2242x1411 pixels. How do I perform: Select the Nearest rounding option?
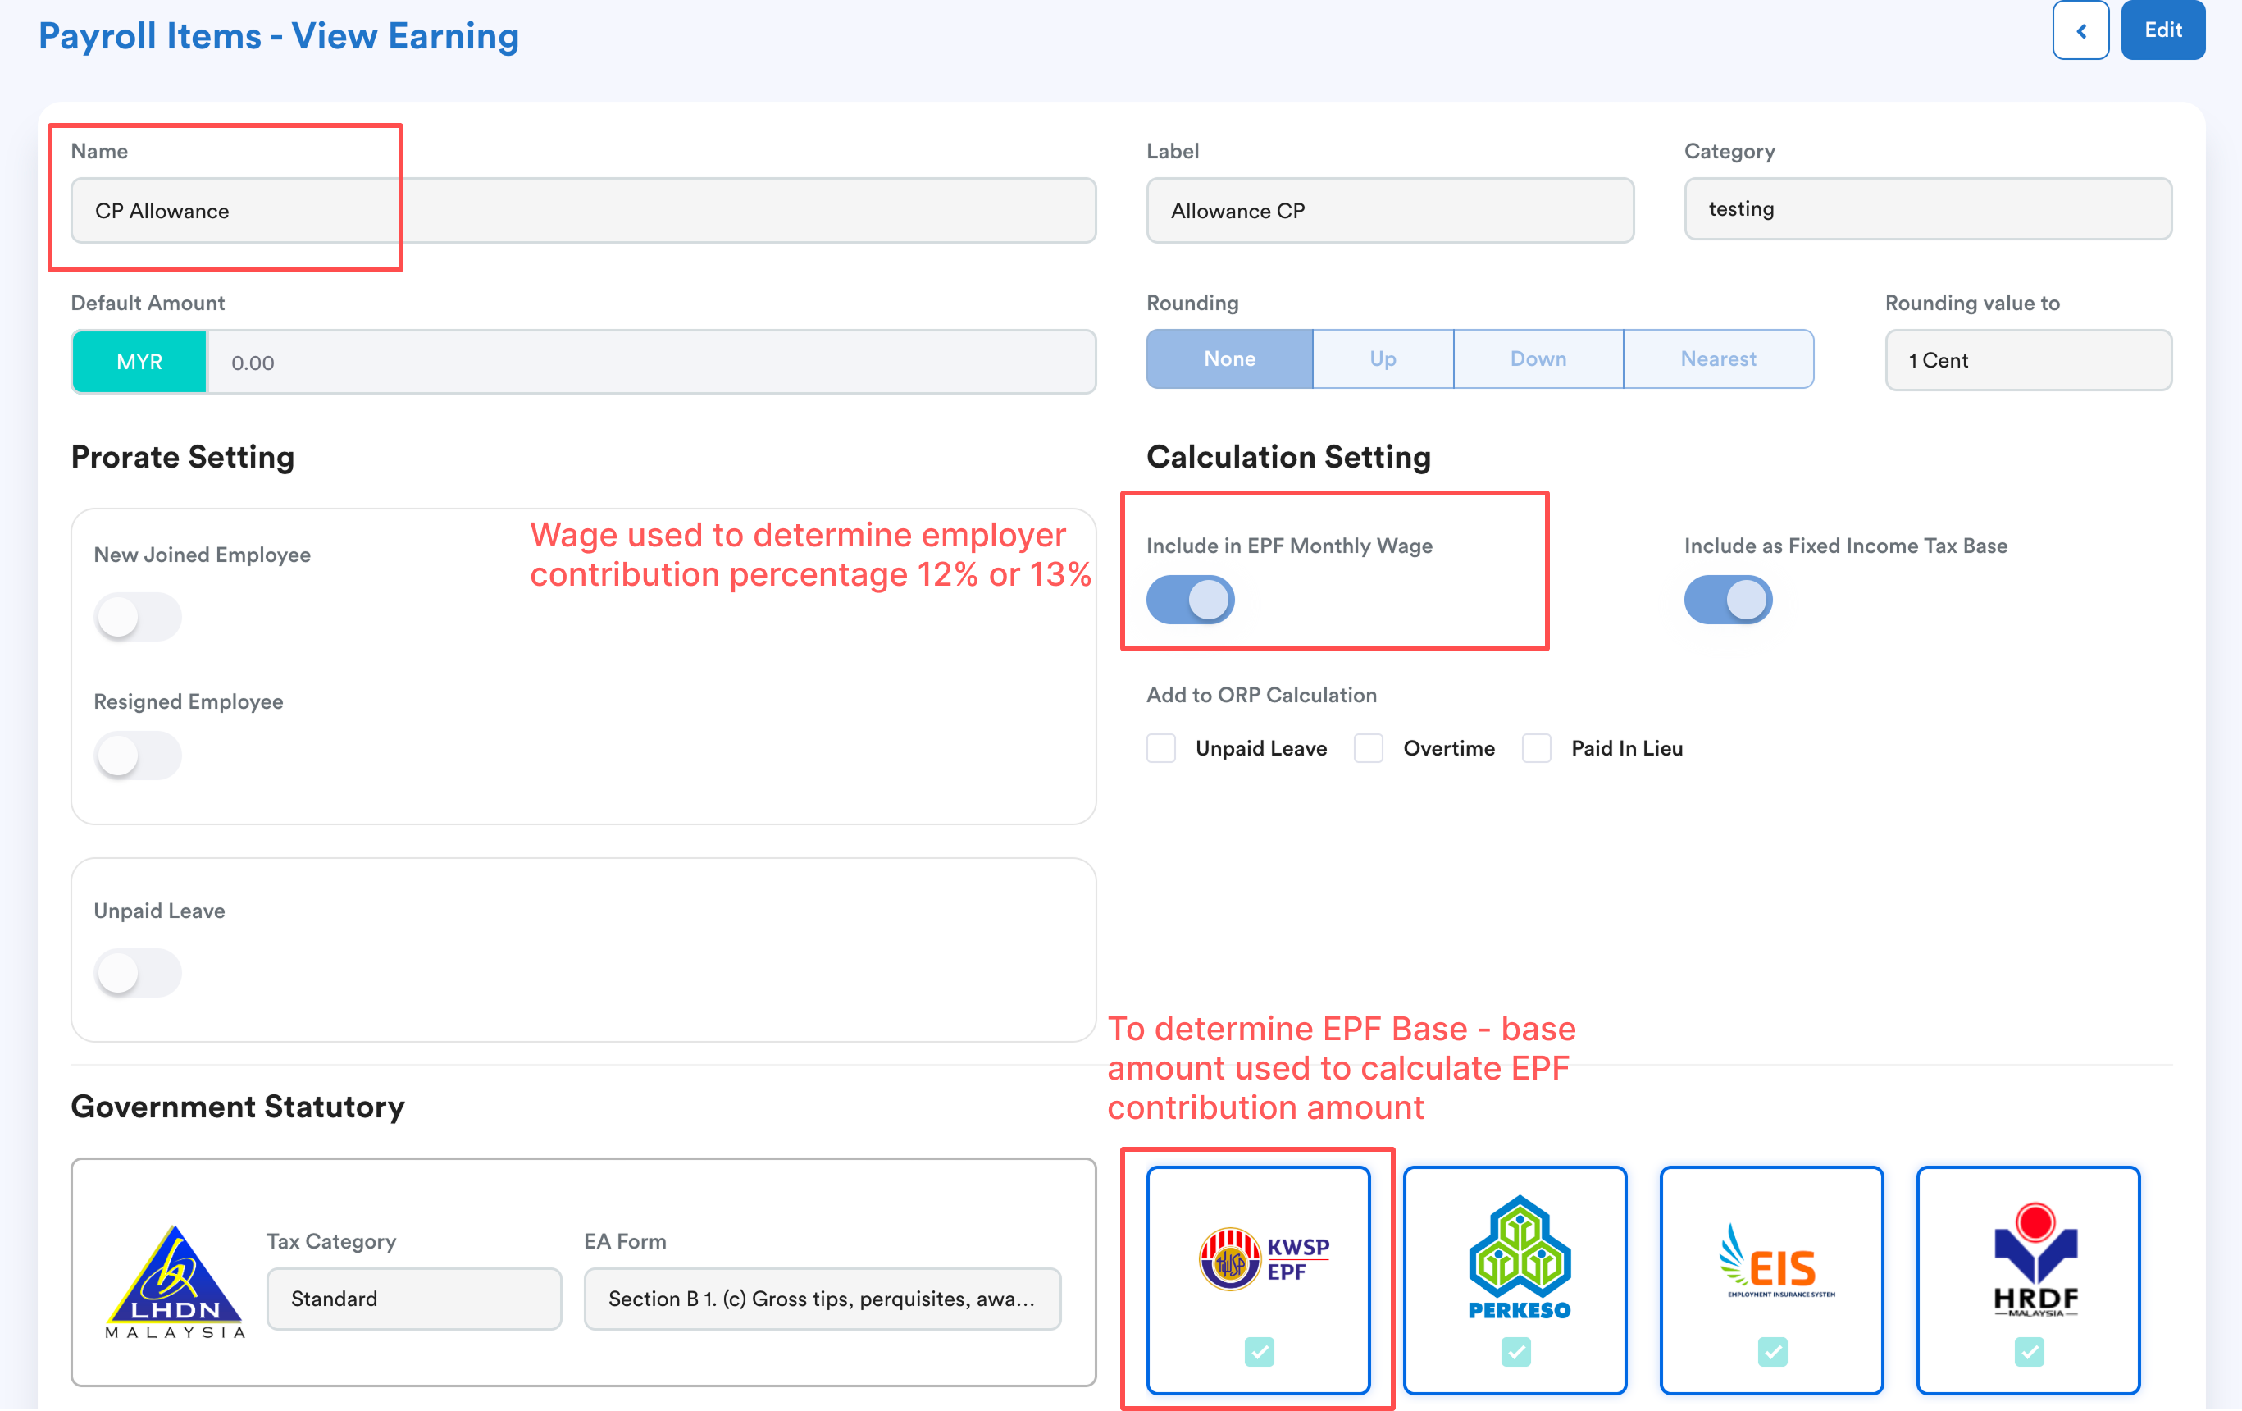(x=1718, y=359)
